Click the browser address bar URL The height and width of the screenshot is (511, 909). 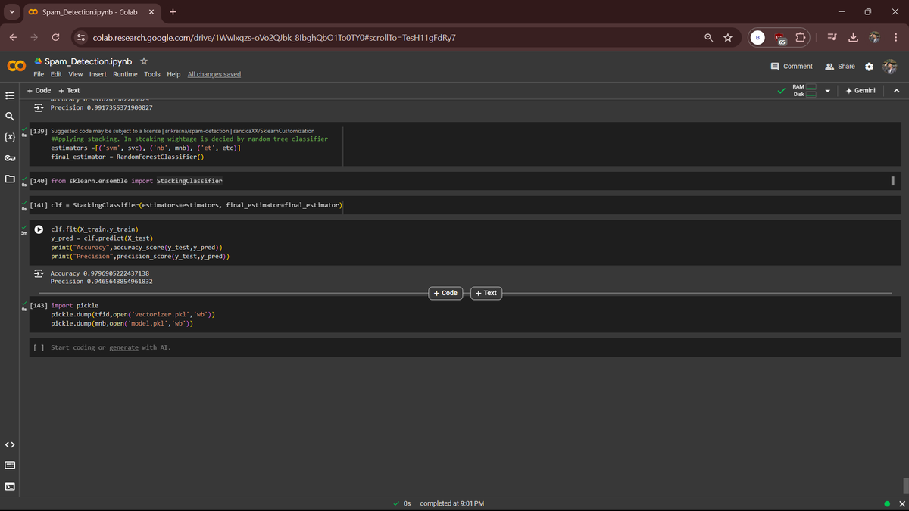click(x=273, y=38)
